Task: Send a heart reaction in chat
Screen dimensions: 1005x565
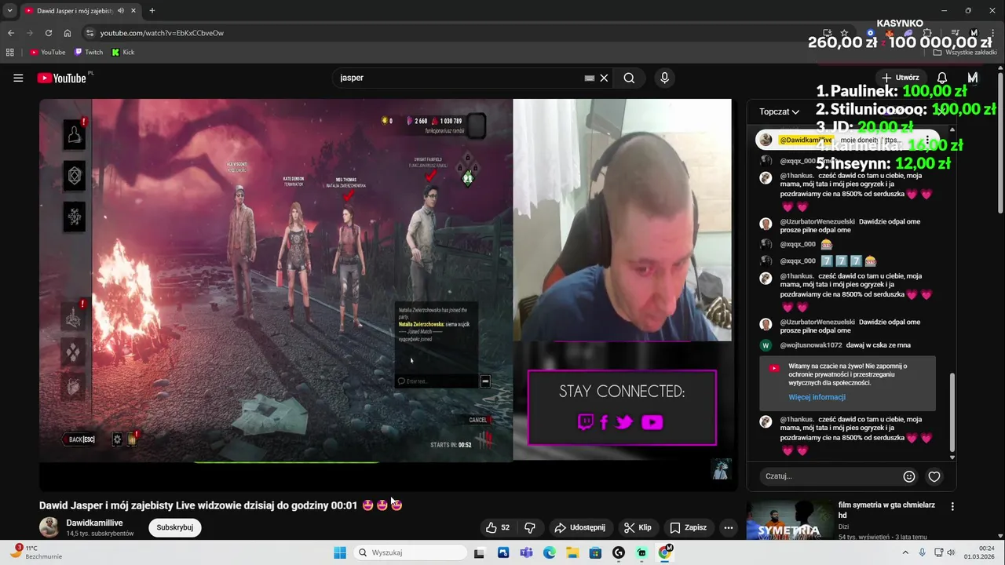Action: (x=934, y=476)
